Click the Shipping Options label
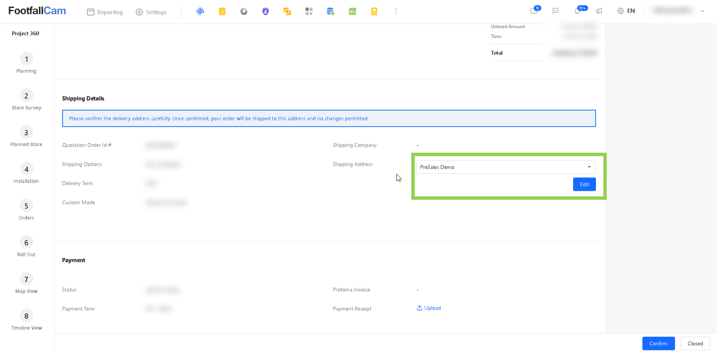This screenshot has height=355, width=717. [82, 164]
